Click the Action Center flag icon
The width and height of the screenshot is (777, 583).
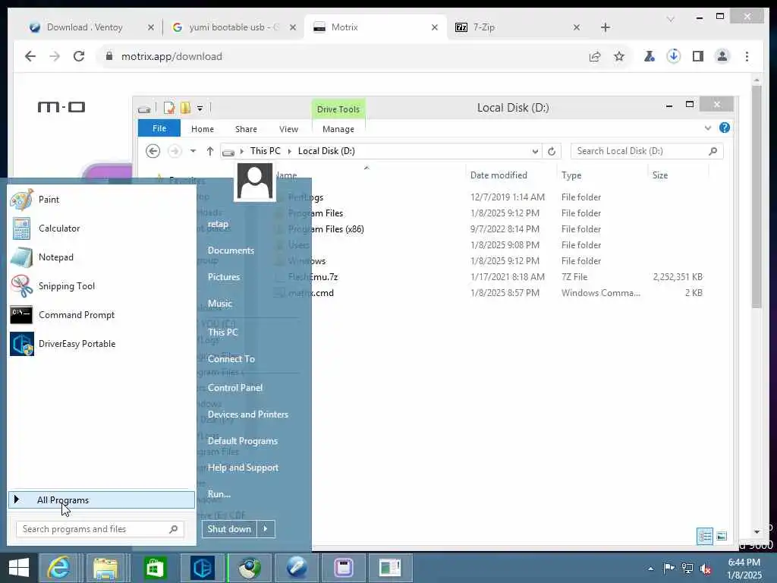(668, 568)
